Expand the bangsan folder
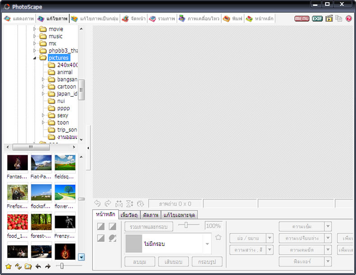The height and width of the screenshot is (275, 356). (43, 79)
